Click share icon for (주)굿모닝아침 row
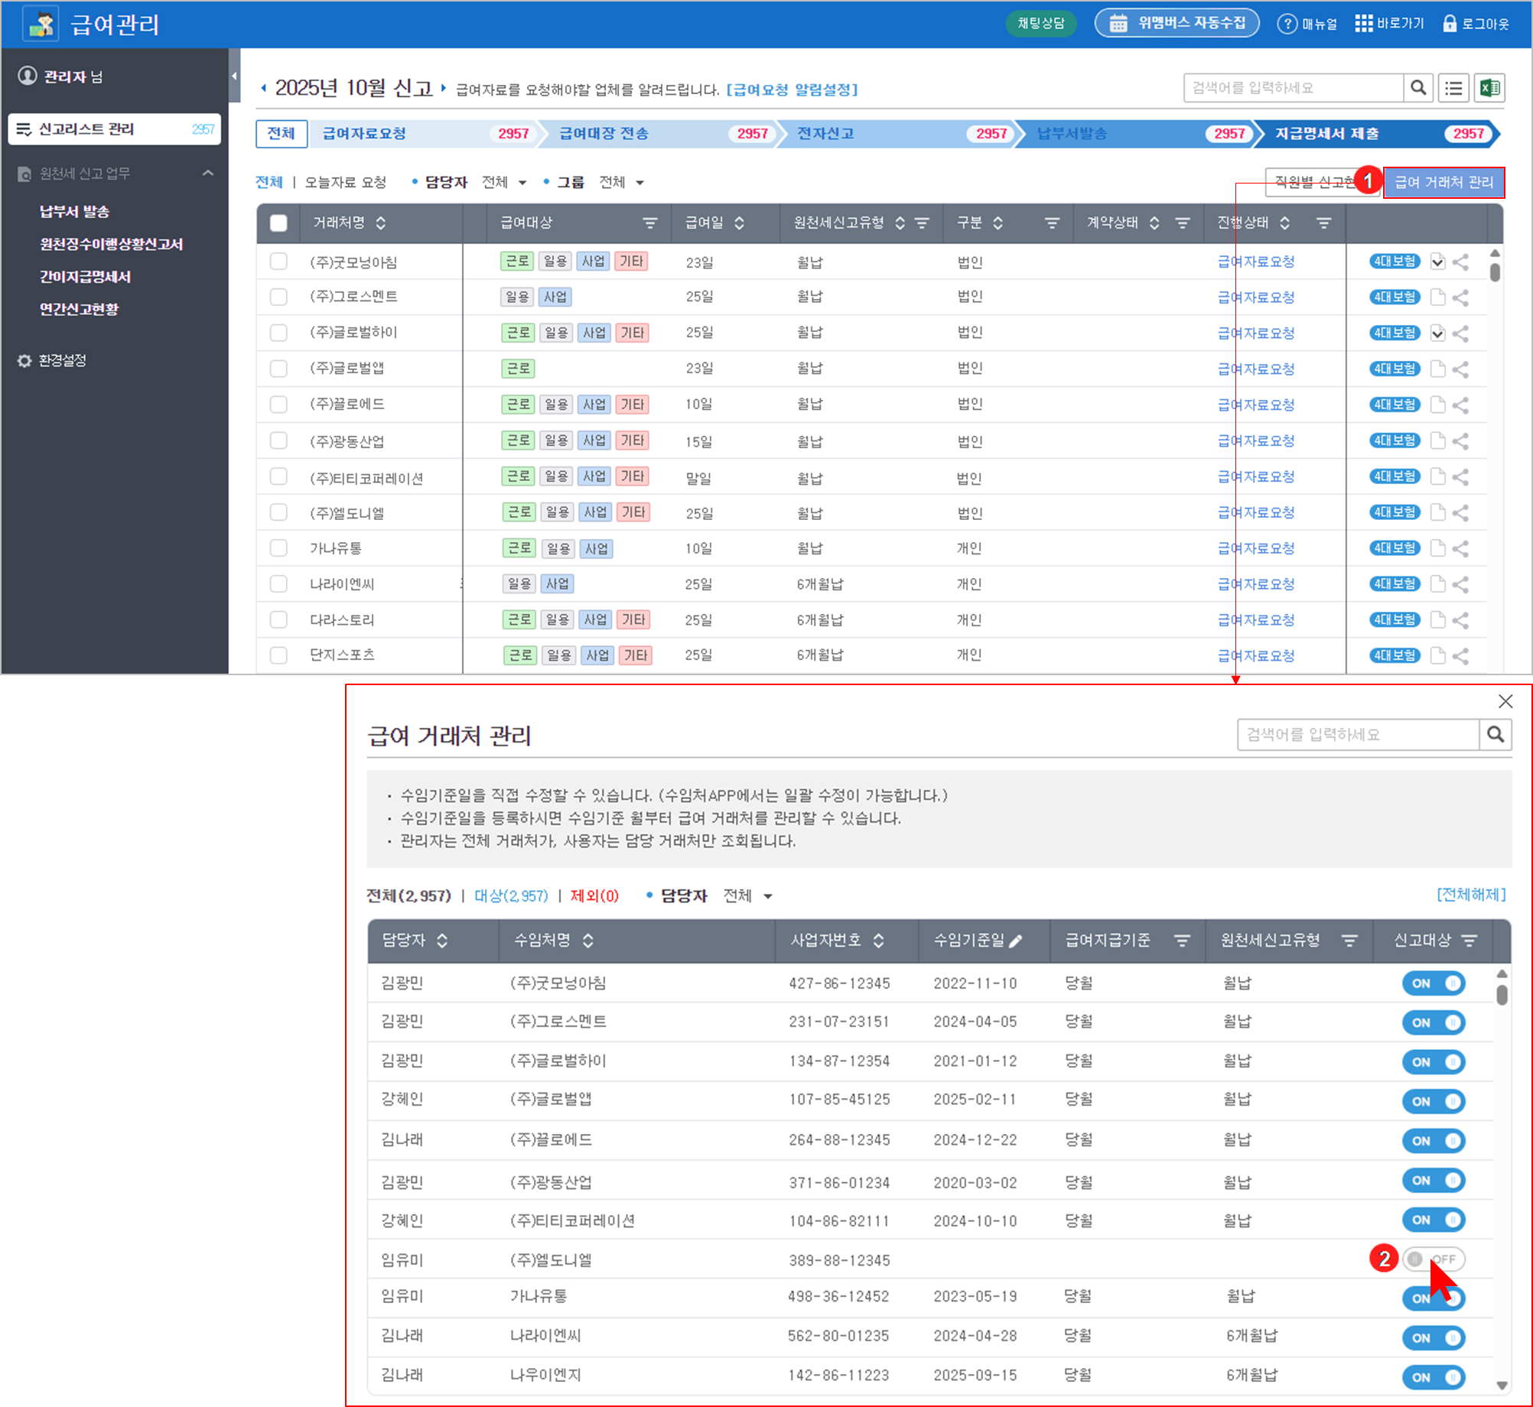This screenshot has height=1407, width=1533. click(1460, 262)
